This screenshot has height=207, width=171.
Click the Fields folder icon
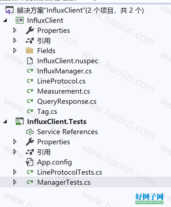coord(30,51)
